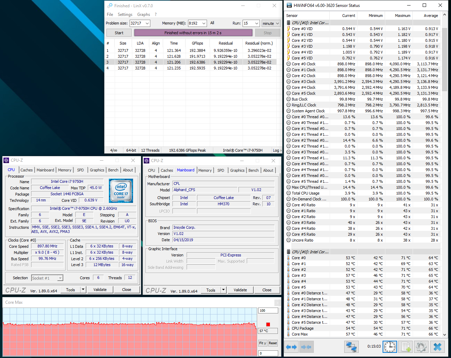Click the log sensors spreadsheet icon

pos(405,347)
